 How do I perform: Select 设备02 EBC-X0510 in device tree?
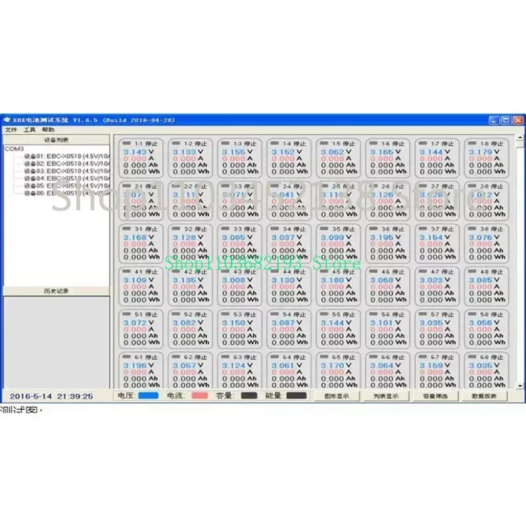[x=67, y=164]
